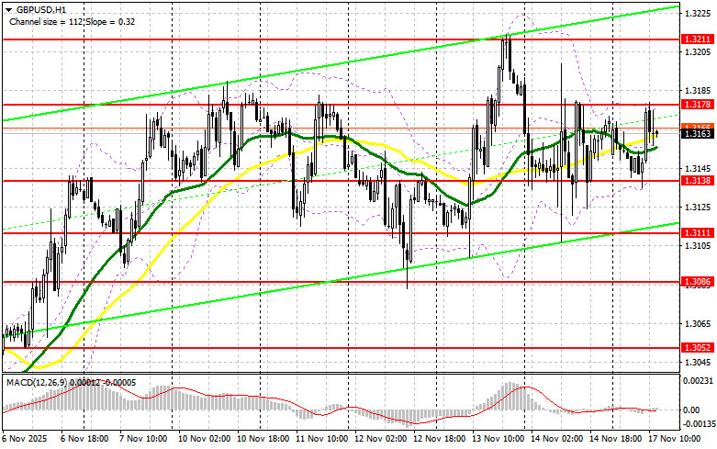Click the 17 Nov 10:00 time label
Image resolution: width=717 pixels, height=449 pixels.
coord(679,441)
